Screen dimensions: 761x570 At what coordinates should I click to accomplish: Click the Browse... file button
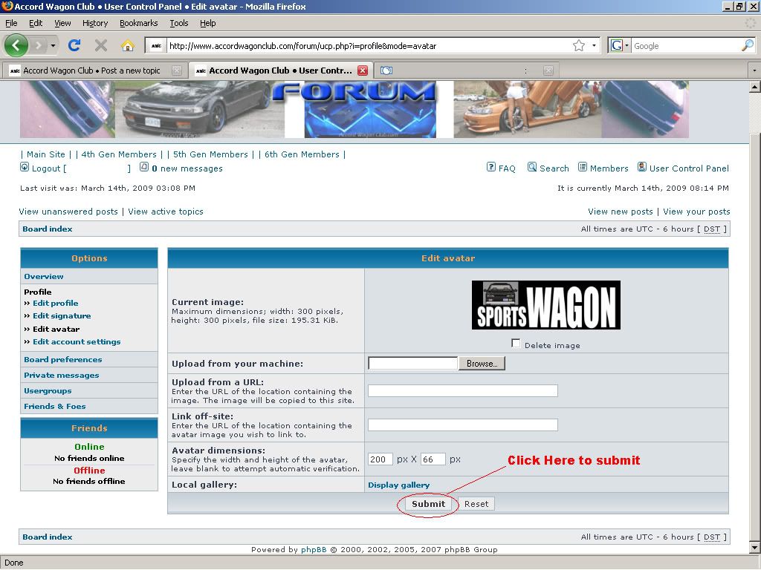point(482,364)
